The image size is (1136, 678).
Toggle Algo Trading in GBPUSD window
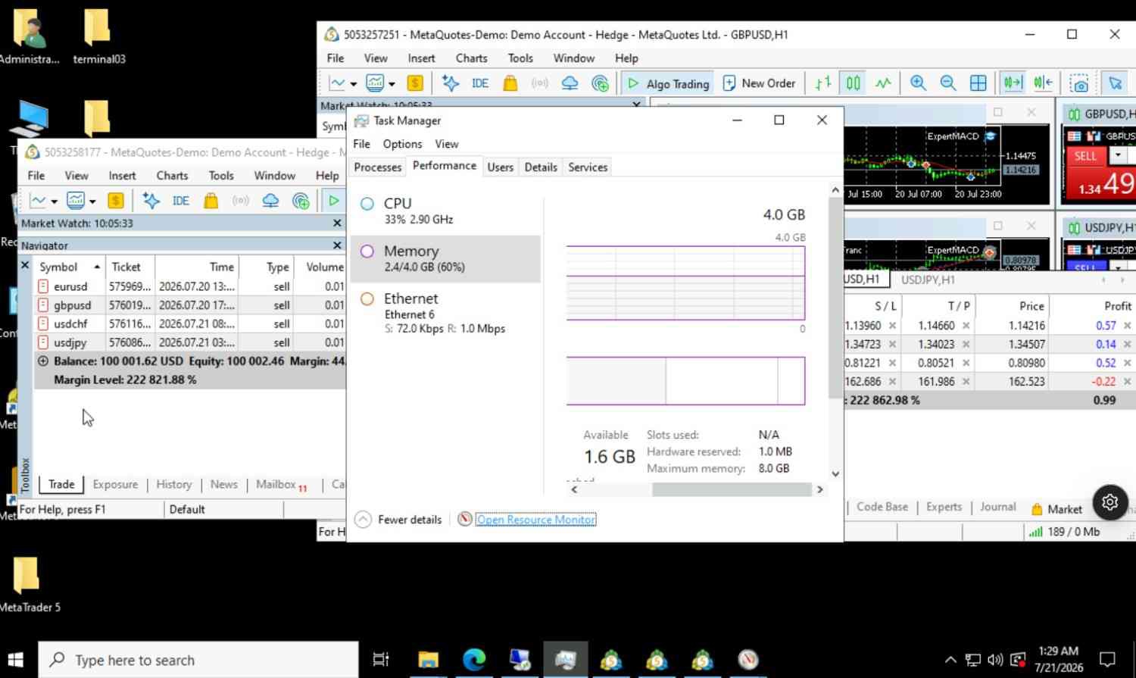click(669, 83)
